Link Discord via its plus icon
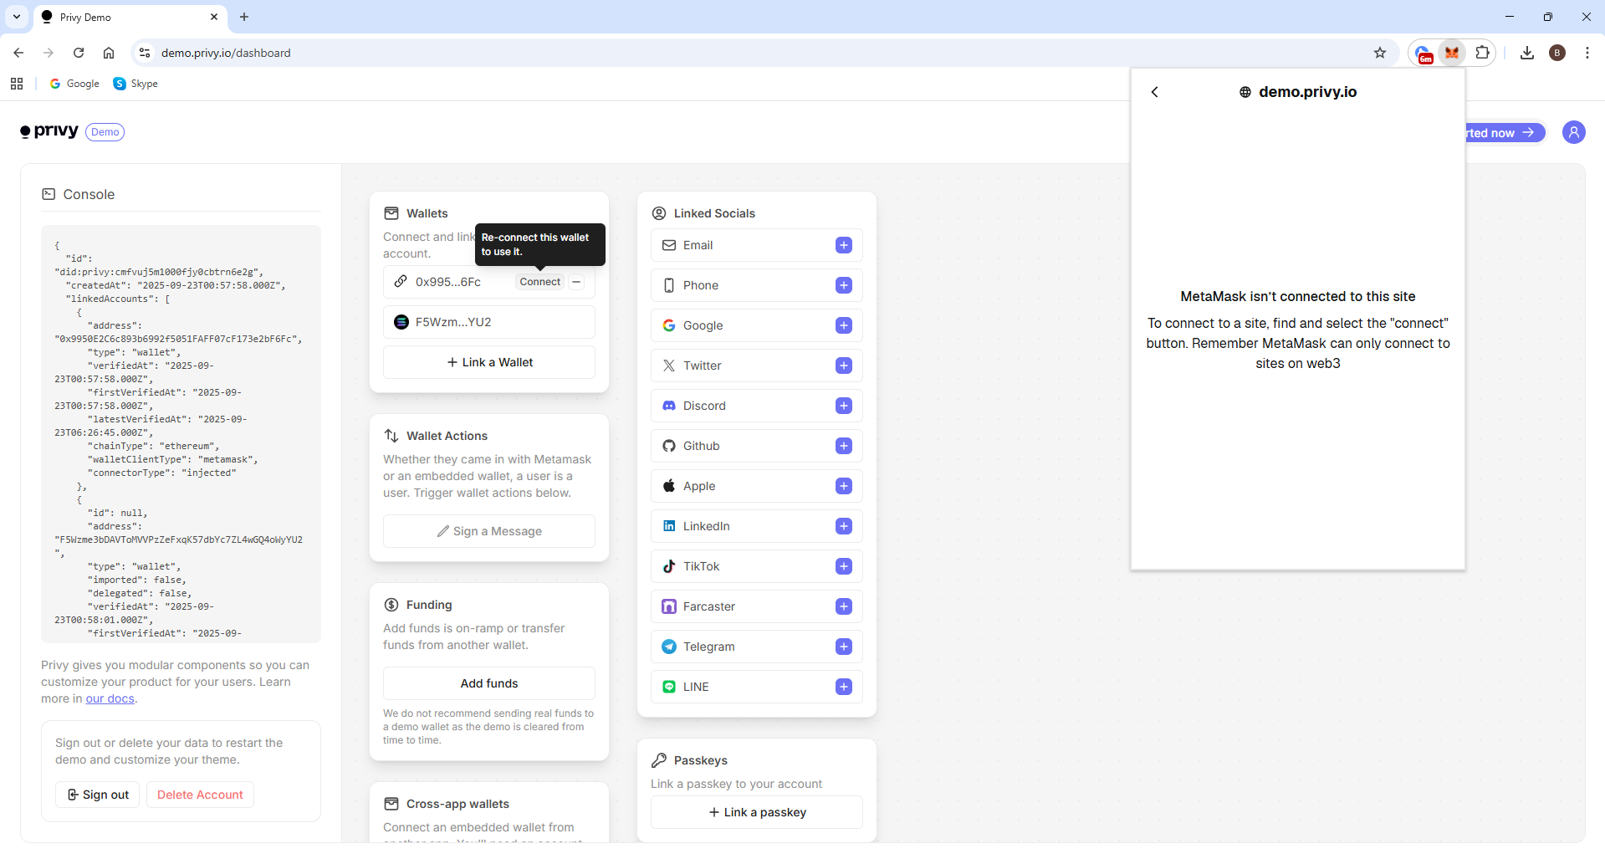This screenshot has height=859, width=1605. click(843, 406)
